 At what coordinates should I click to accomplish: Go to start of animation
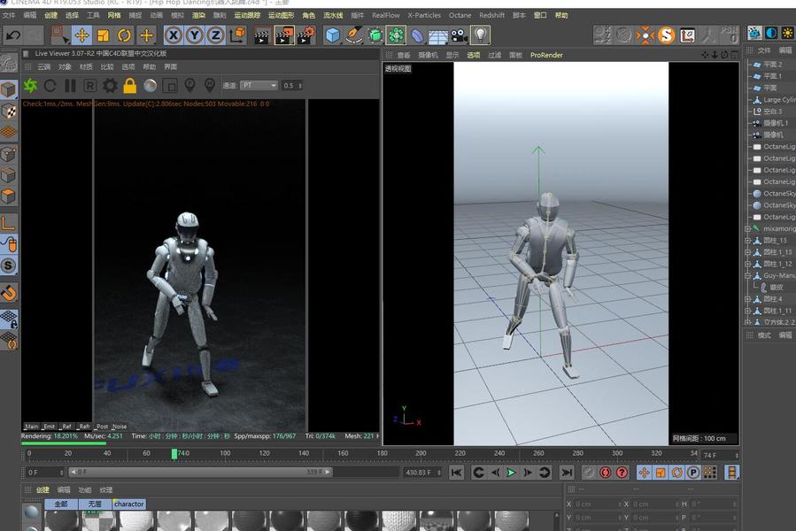click(x=456, y=473)
